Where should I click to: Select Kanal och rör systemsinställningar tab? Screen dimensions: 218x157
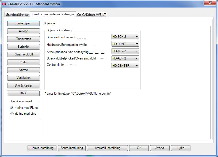(x=53, y=14)
